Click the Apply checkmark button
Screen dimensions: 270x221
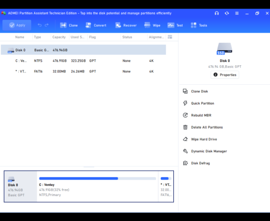17,25
